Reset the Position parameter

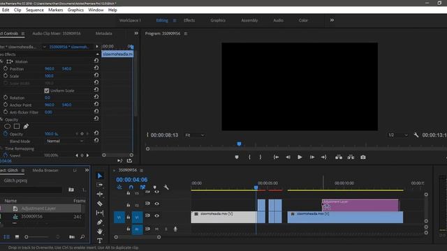96,68
